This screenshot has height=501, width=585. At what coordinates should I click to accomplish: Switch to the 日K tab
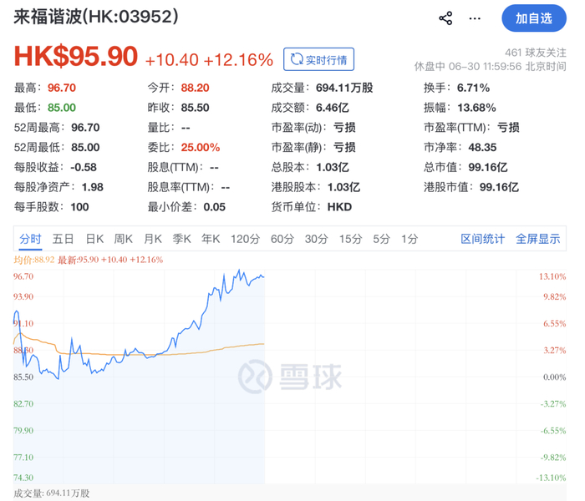click(x=94, y=239)
